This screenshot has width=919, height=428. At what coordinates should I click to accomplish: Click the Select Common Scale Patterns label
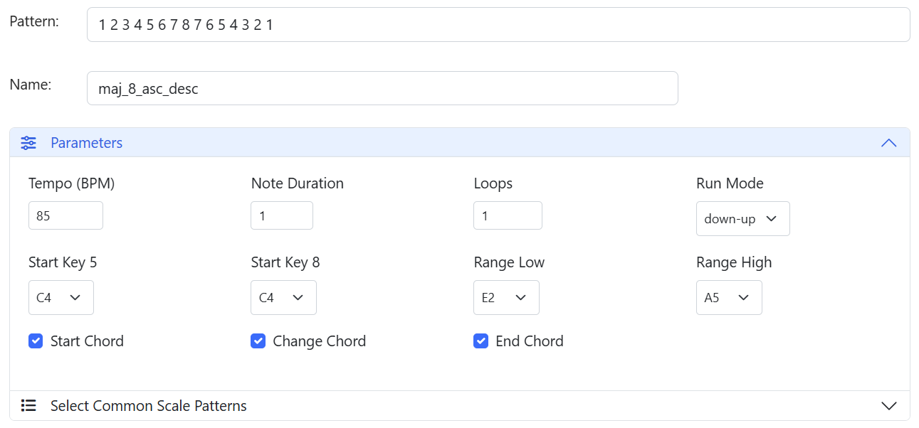148,406
